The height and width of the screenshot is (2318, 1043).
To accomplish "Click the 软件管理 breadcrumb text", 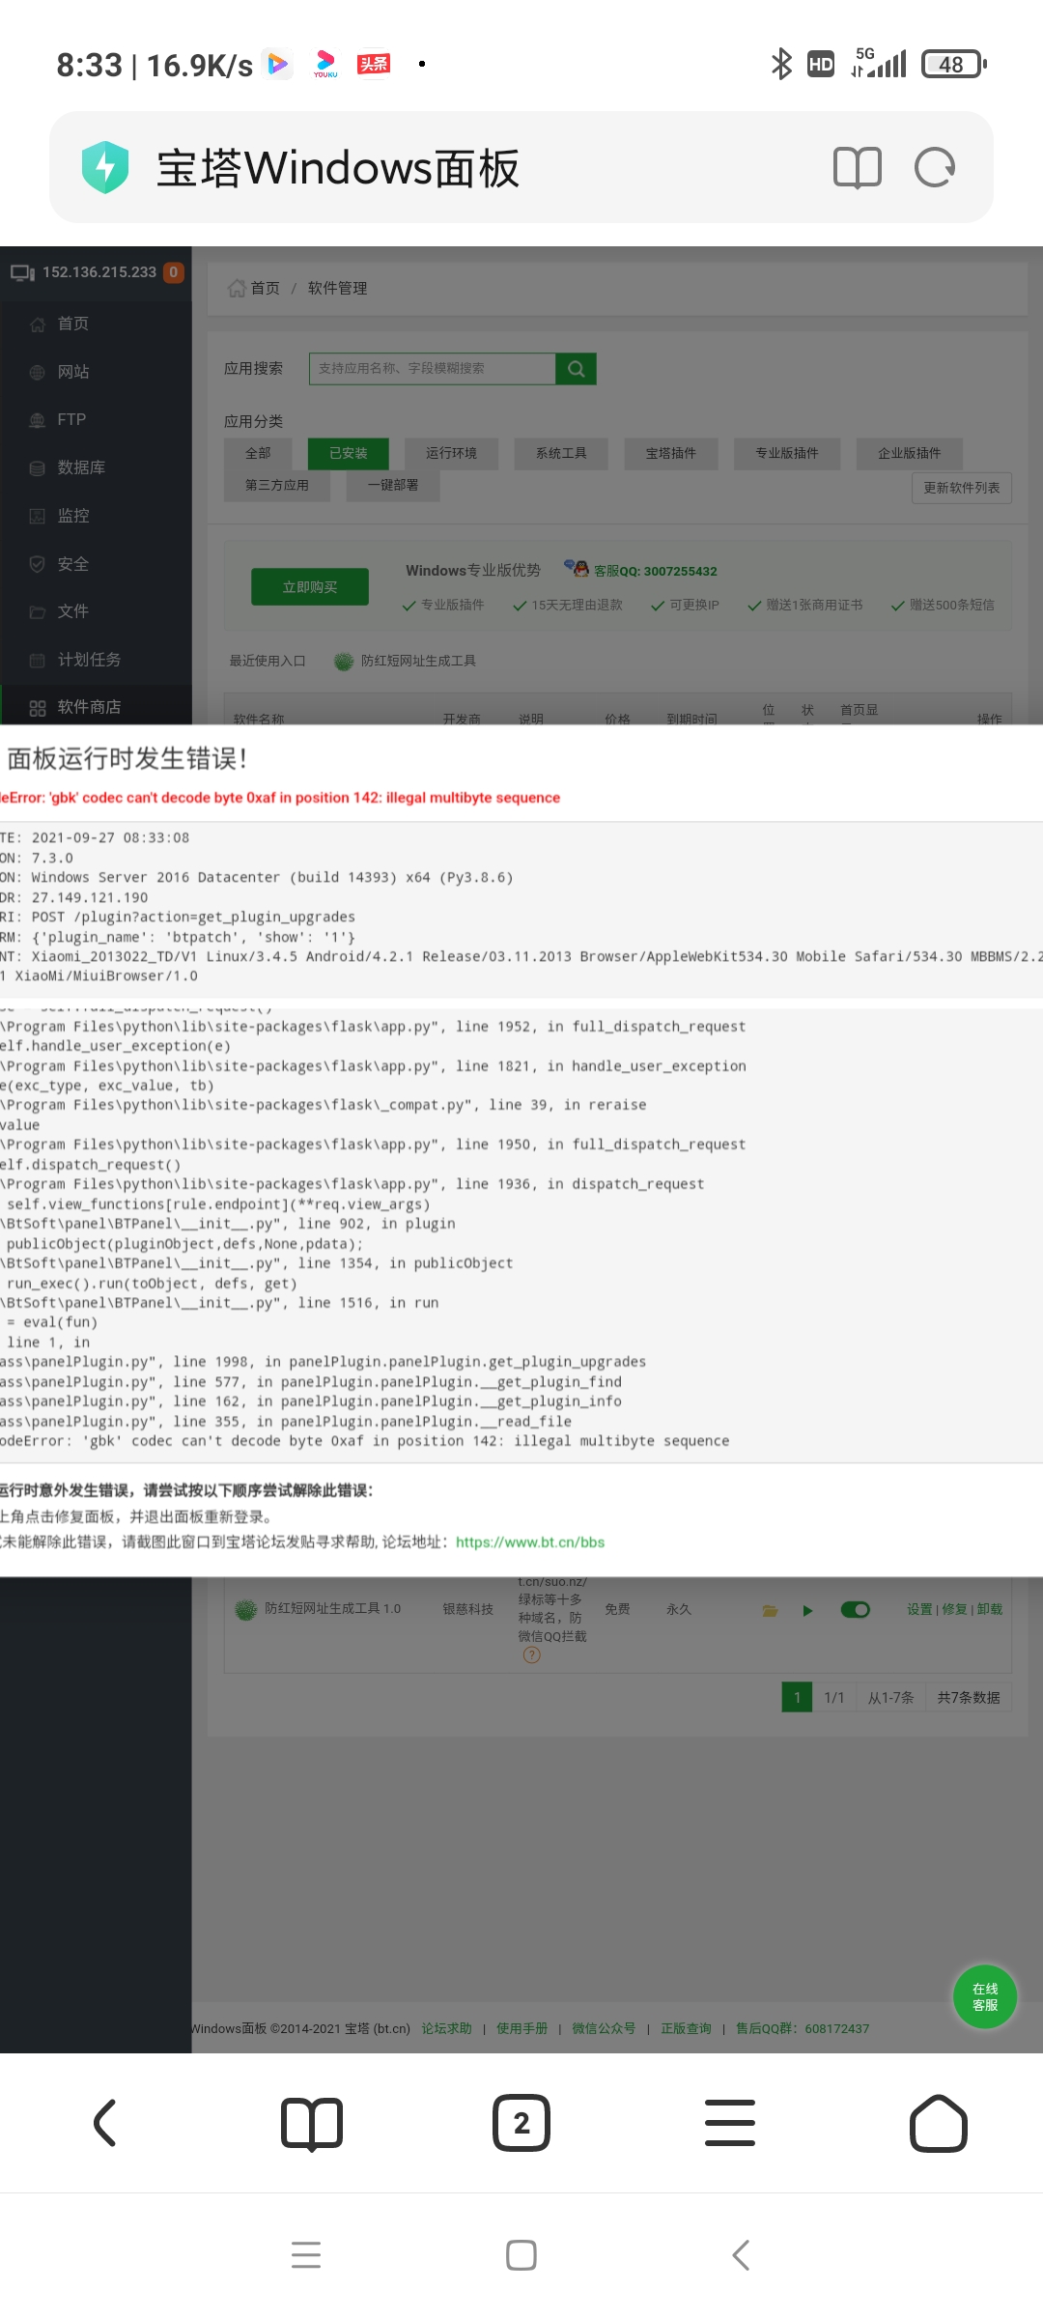I will click(338, 288).
